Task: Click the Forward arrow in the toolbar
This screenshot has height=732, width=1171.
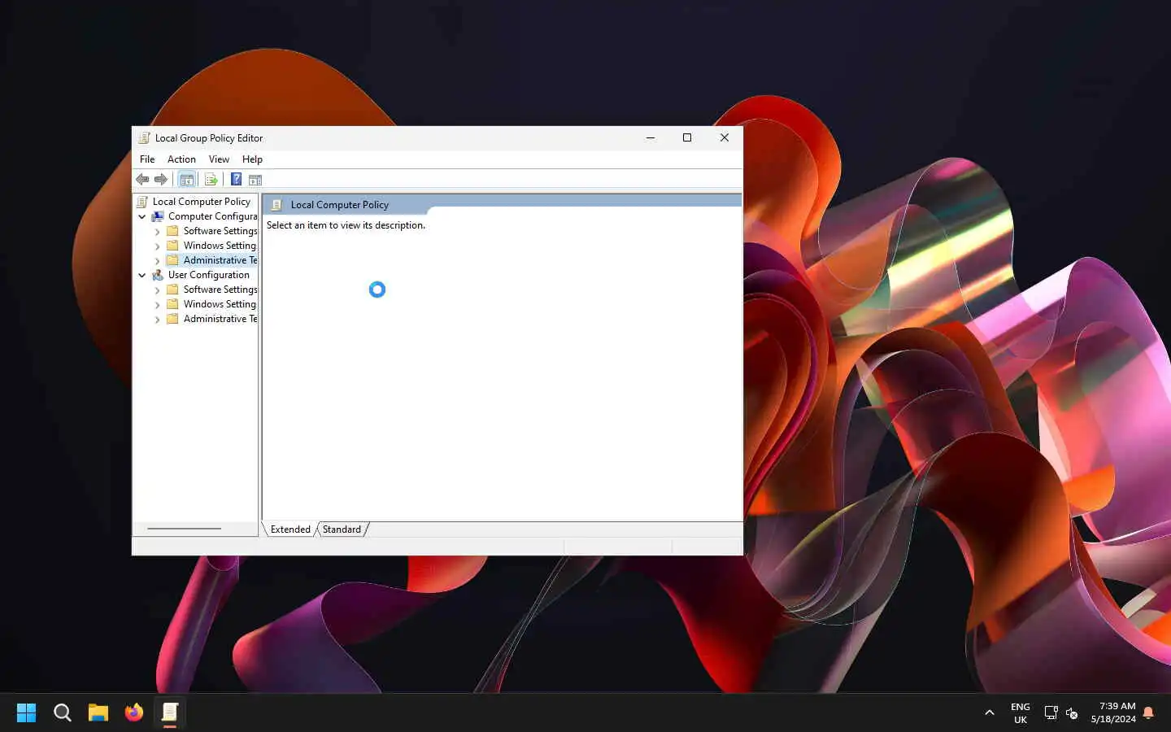Action: pos(161,180)
